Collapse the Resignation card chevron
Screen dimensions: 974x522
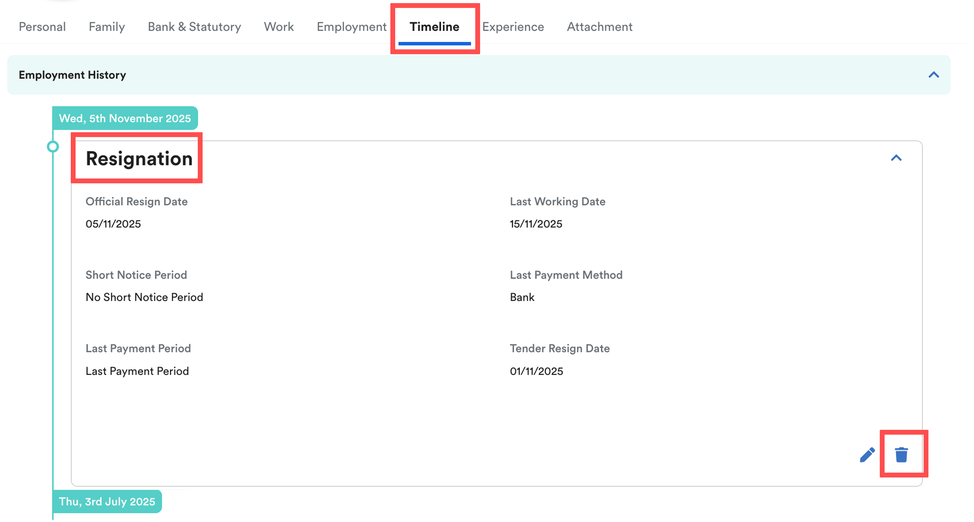896,158
